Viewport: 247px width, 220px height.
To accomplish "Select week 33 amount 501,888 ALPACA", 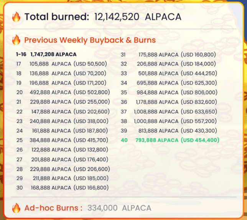I will coord(158,73).
